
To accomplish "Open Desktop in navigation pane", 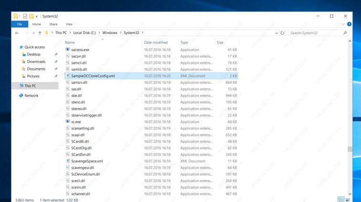I will click(33, 54).
